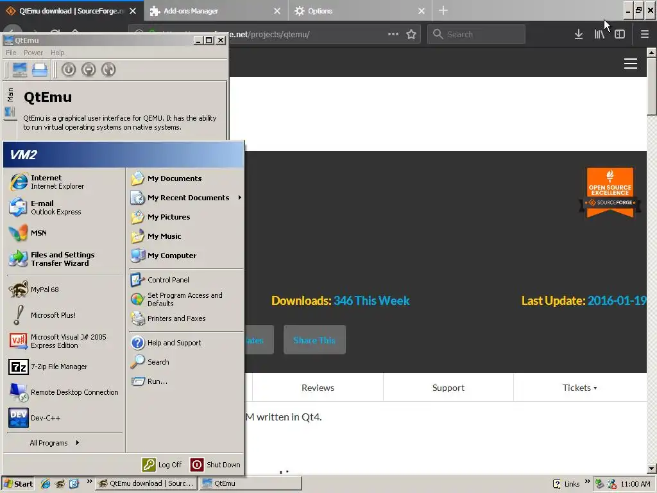Open SourceForge page hamburger menu
Screen dimensions: 657x493
(631, 64)
